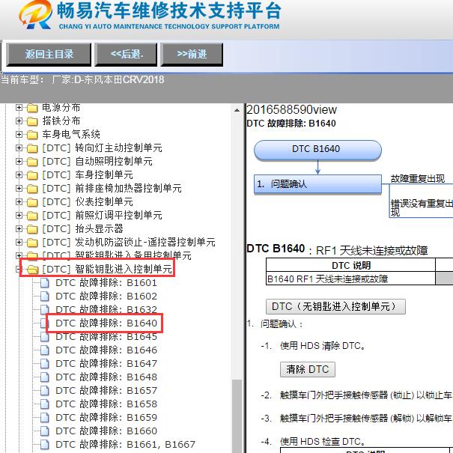This screenshot has width=453, height=453.
Task: Go forward with the >>前进 button
Action: (x=192, y=55)
